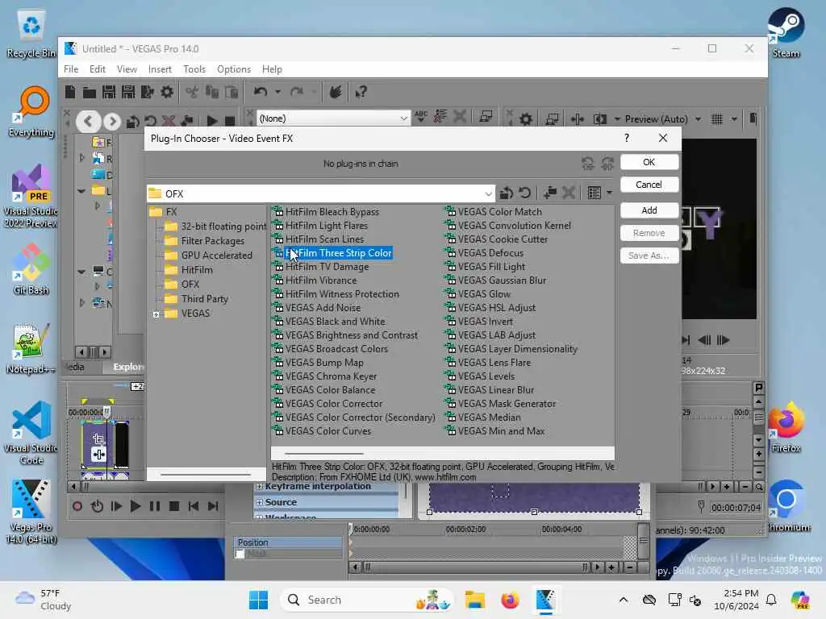
Task: Select the VEGAS Chroma Keyer plug-in
Action: 331,376
